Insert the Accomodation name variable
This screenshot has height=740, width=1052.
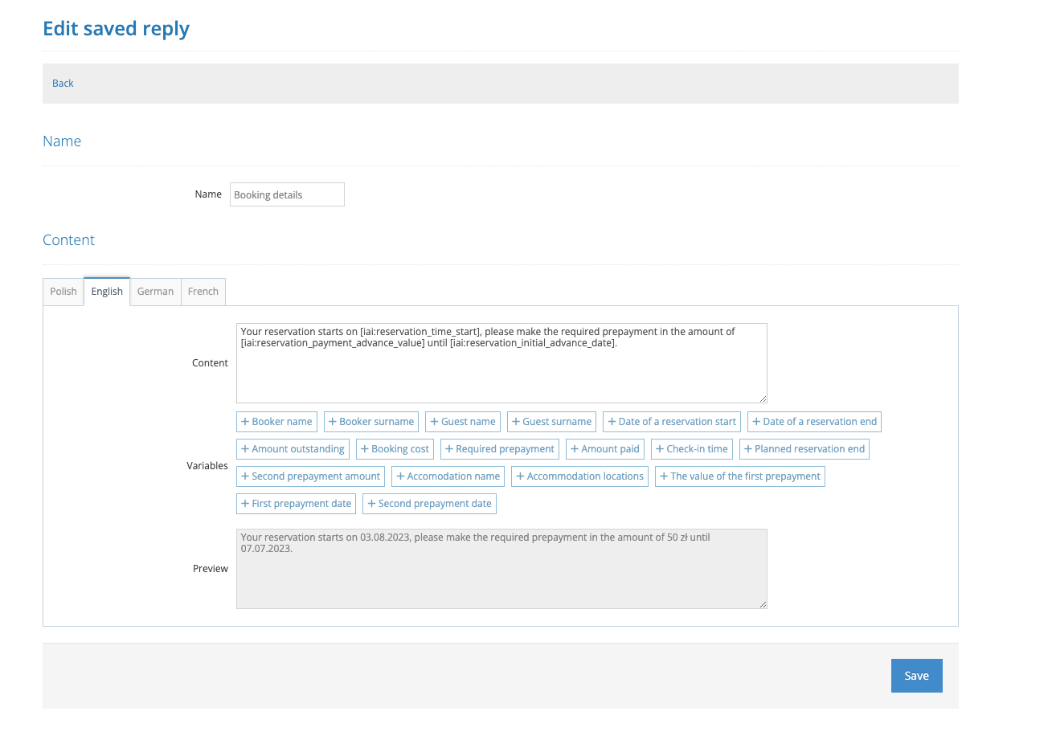[448, 476]
